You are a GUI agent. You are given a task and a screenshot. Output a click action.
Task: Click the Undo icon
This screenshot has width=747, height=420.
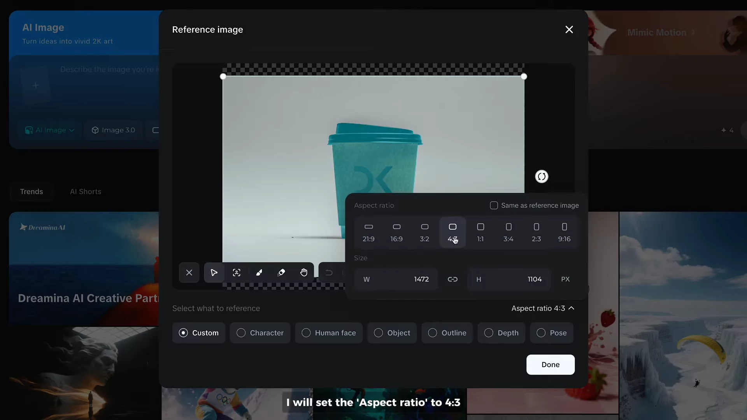(x=329, y=273)
